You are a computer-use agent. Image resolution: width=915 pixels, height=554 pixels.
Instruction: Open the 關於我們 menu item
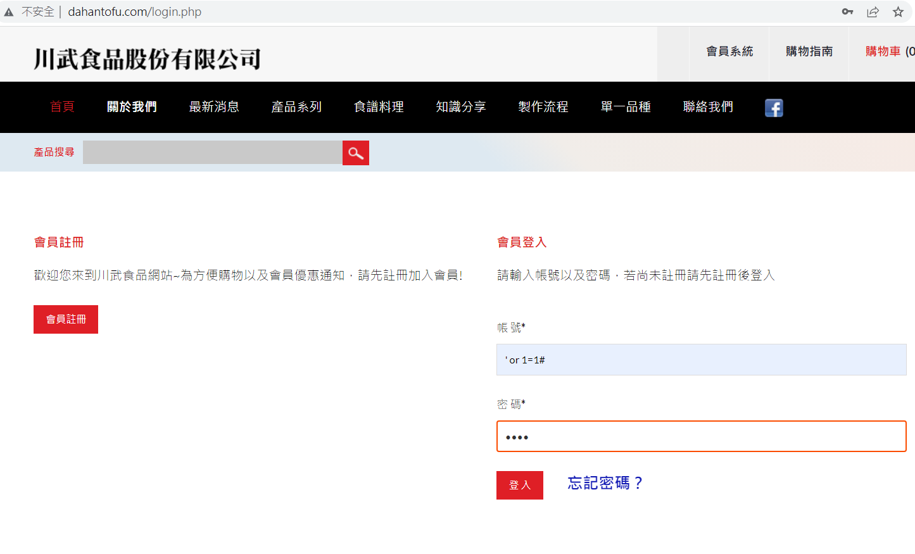point(132,106)
